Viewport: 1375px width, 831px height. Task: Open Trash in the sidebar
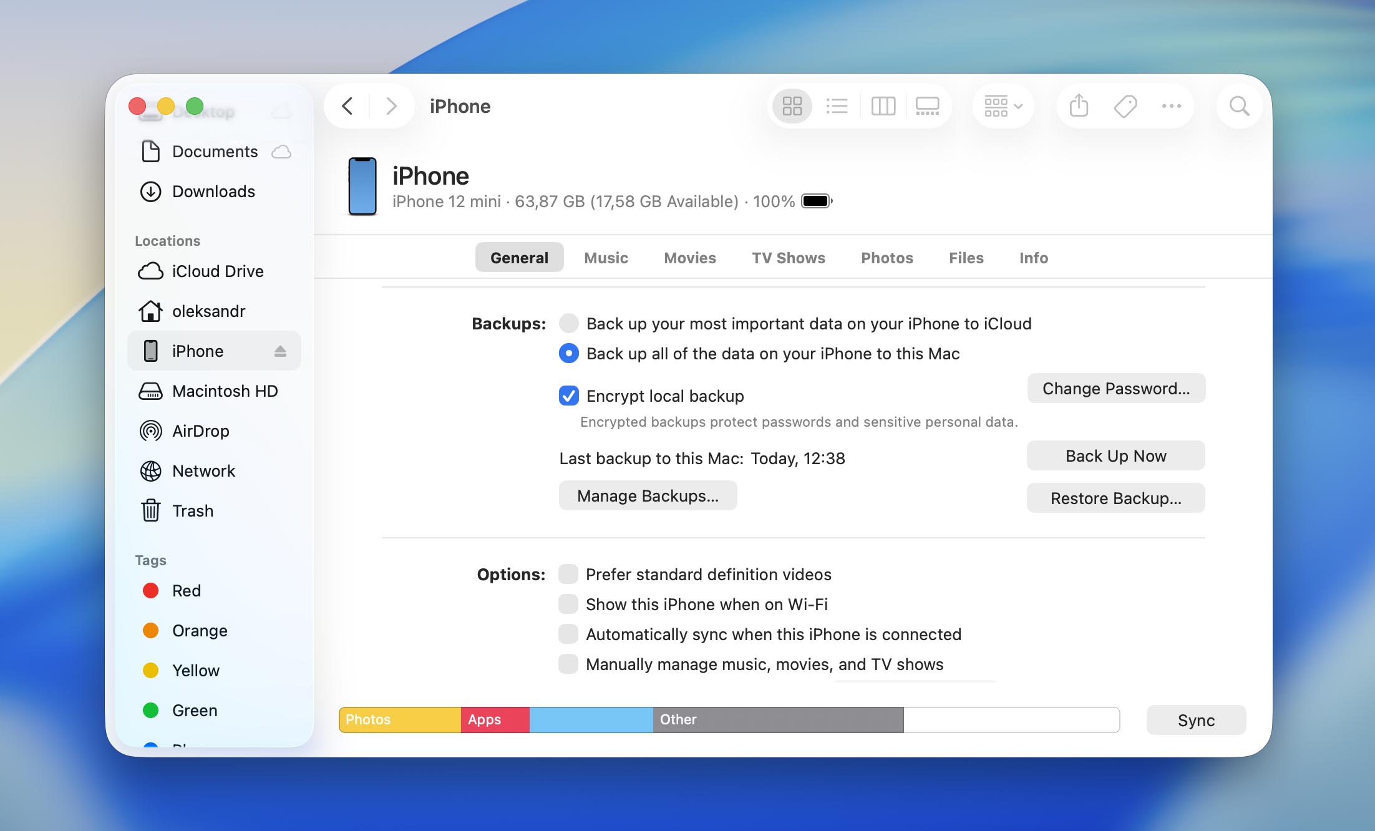[215, 511]
